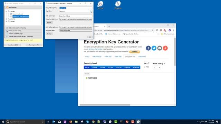This screenshot has height=124, width=221.
Task: Switch to Chrome from the taskbar
Action: tap(93, 122)
